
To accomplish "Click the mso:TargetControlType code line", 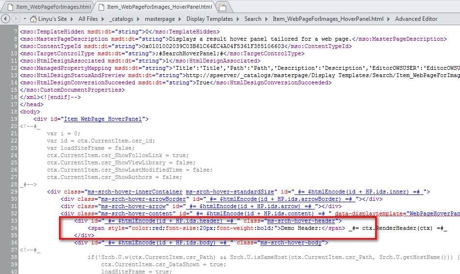I will (162, 54).
